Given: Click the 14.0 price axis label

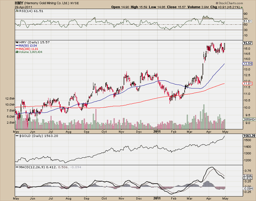Looking at the screenshot, I should [x=247, y=59].
